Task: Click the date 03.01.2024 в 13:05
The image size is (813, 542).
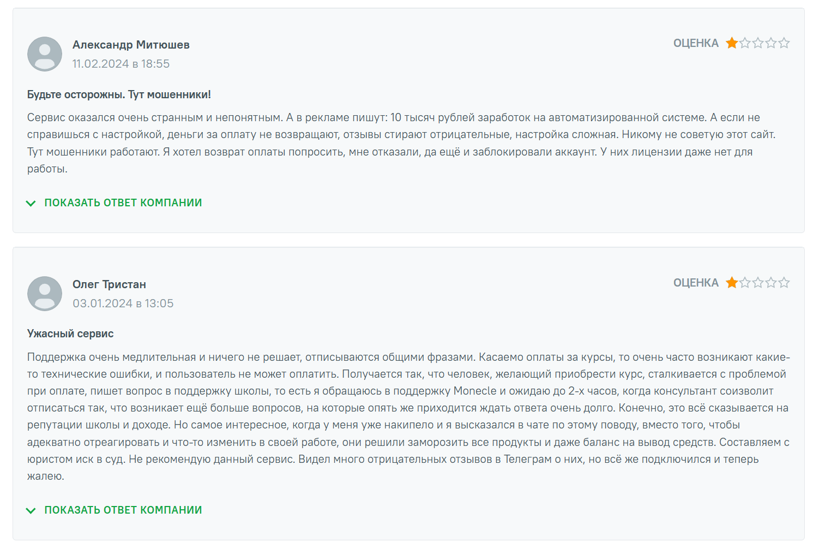Action: (123, 303)
